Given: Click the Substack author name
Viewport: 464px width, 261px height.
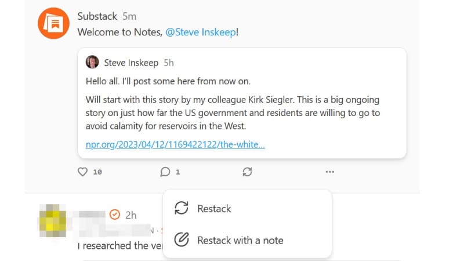Looking at the screenshot, I should (x=97, y=16).
